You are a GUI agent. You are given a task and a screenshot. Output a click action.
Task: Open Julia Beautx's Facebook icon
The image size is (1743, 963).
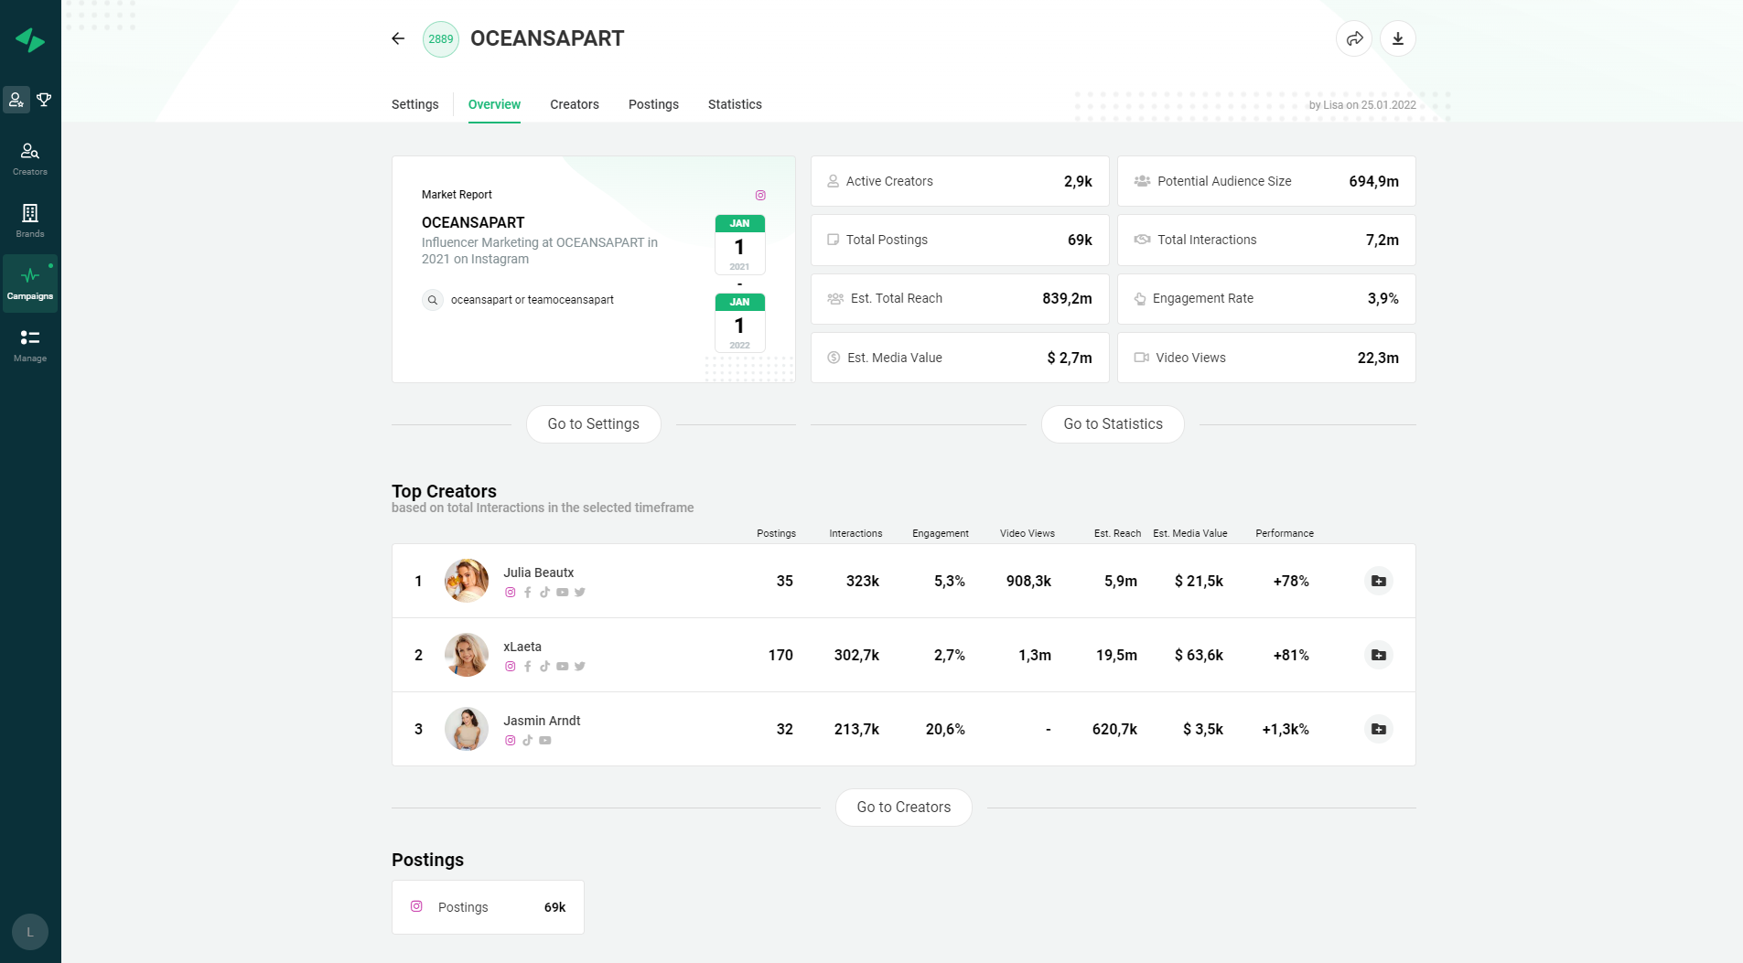point(528,593)
